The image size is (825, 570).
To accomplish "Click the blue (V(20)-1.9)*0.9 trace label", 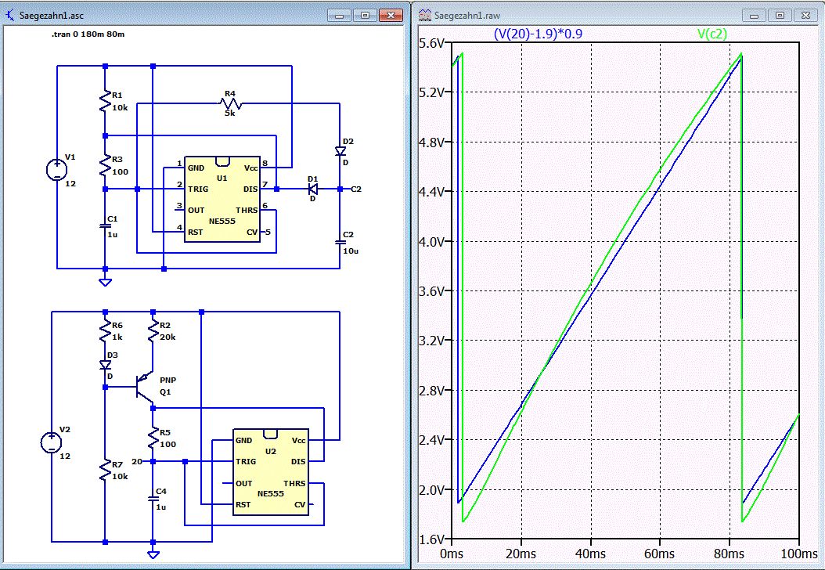I will (537, 34).
